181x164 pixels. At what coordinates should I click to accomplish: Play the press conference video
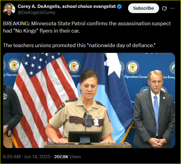tap(89, 100)
